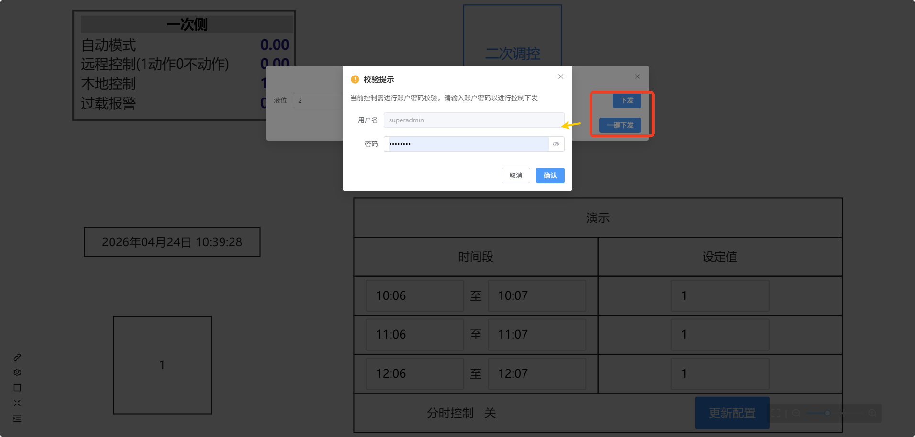Click the square frame icon in left sidebar
Viewport: 915px width, 437px height.
[17, 388]
